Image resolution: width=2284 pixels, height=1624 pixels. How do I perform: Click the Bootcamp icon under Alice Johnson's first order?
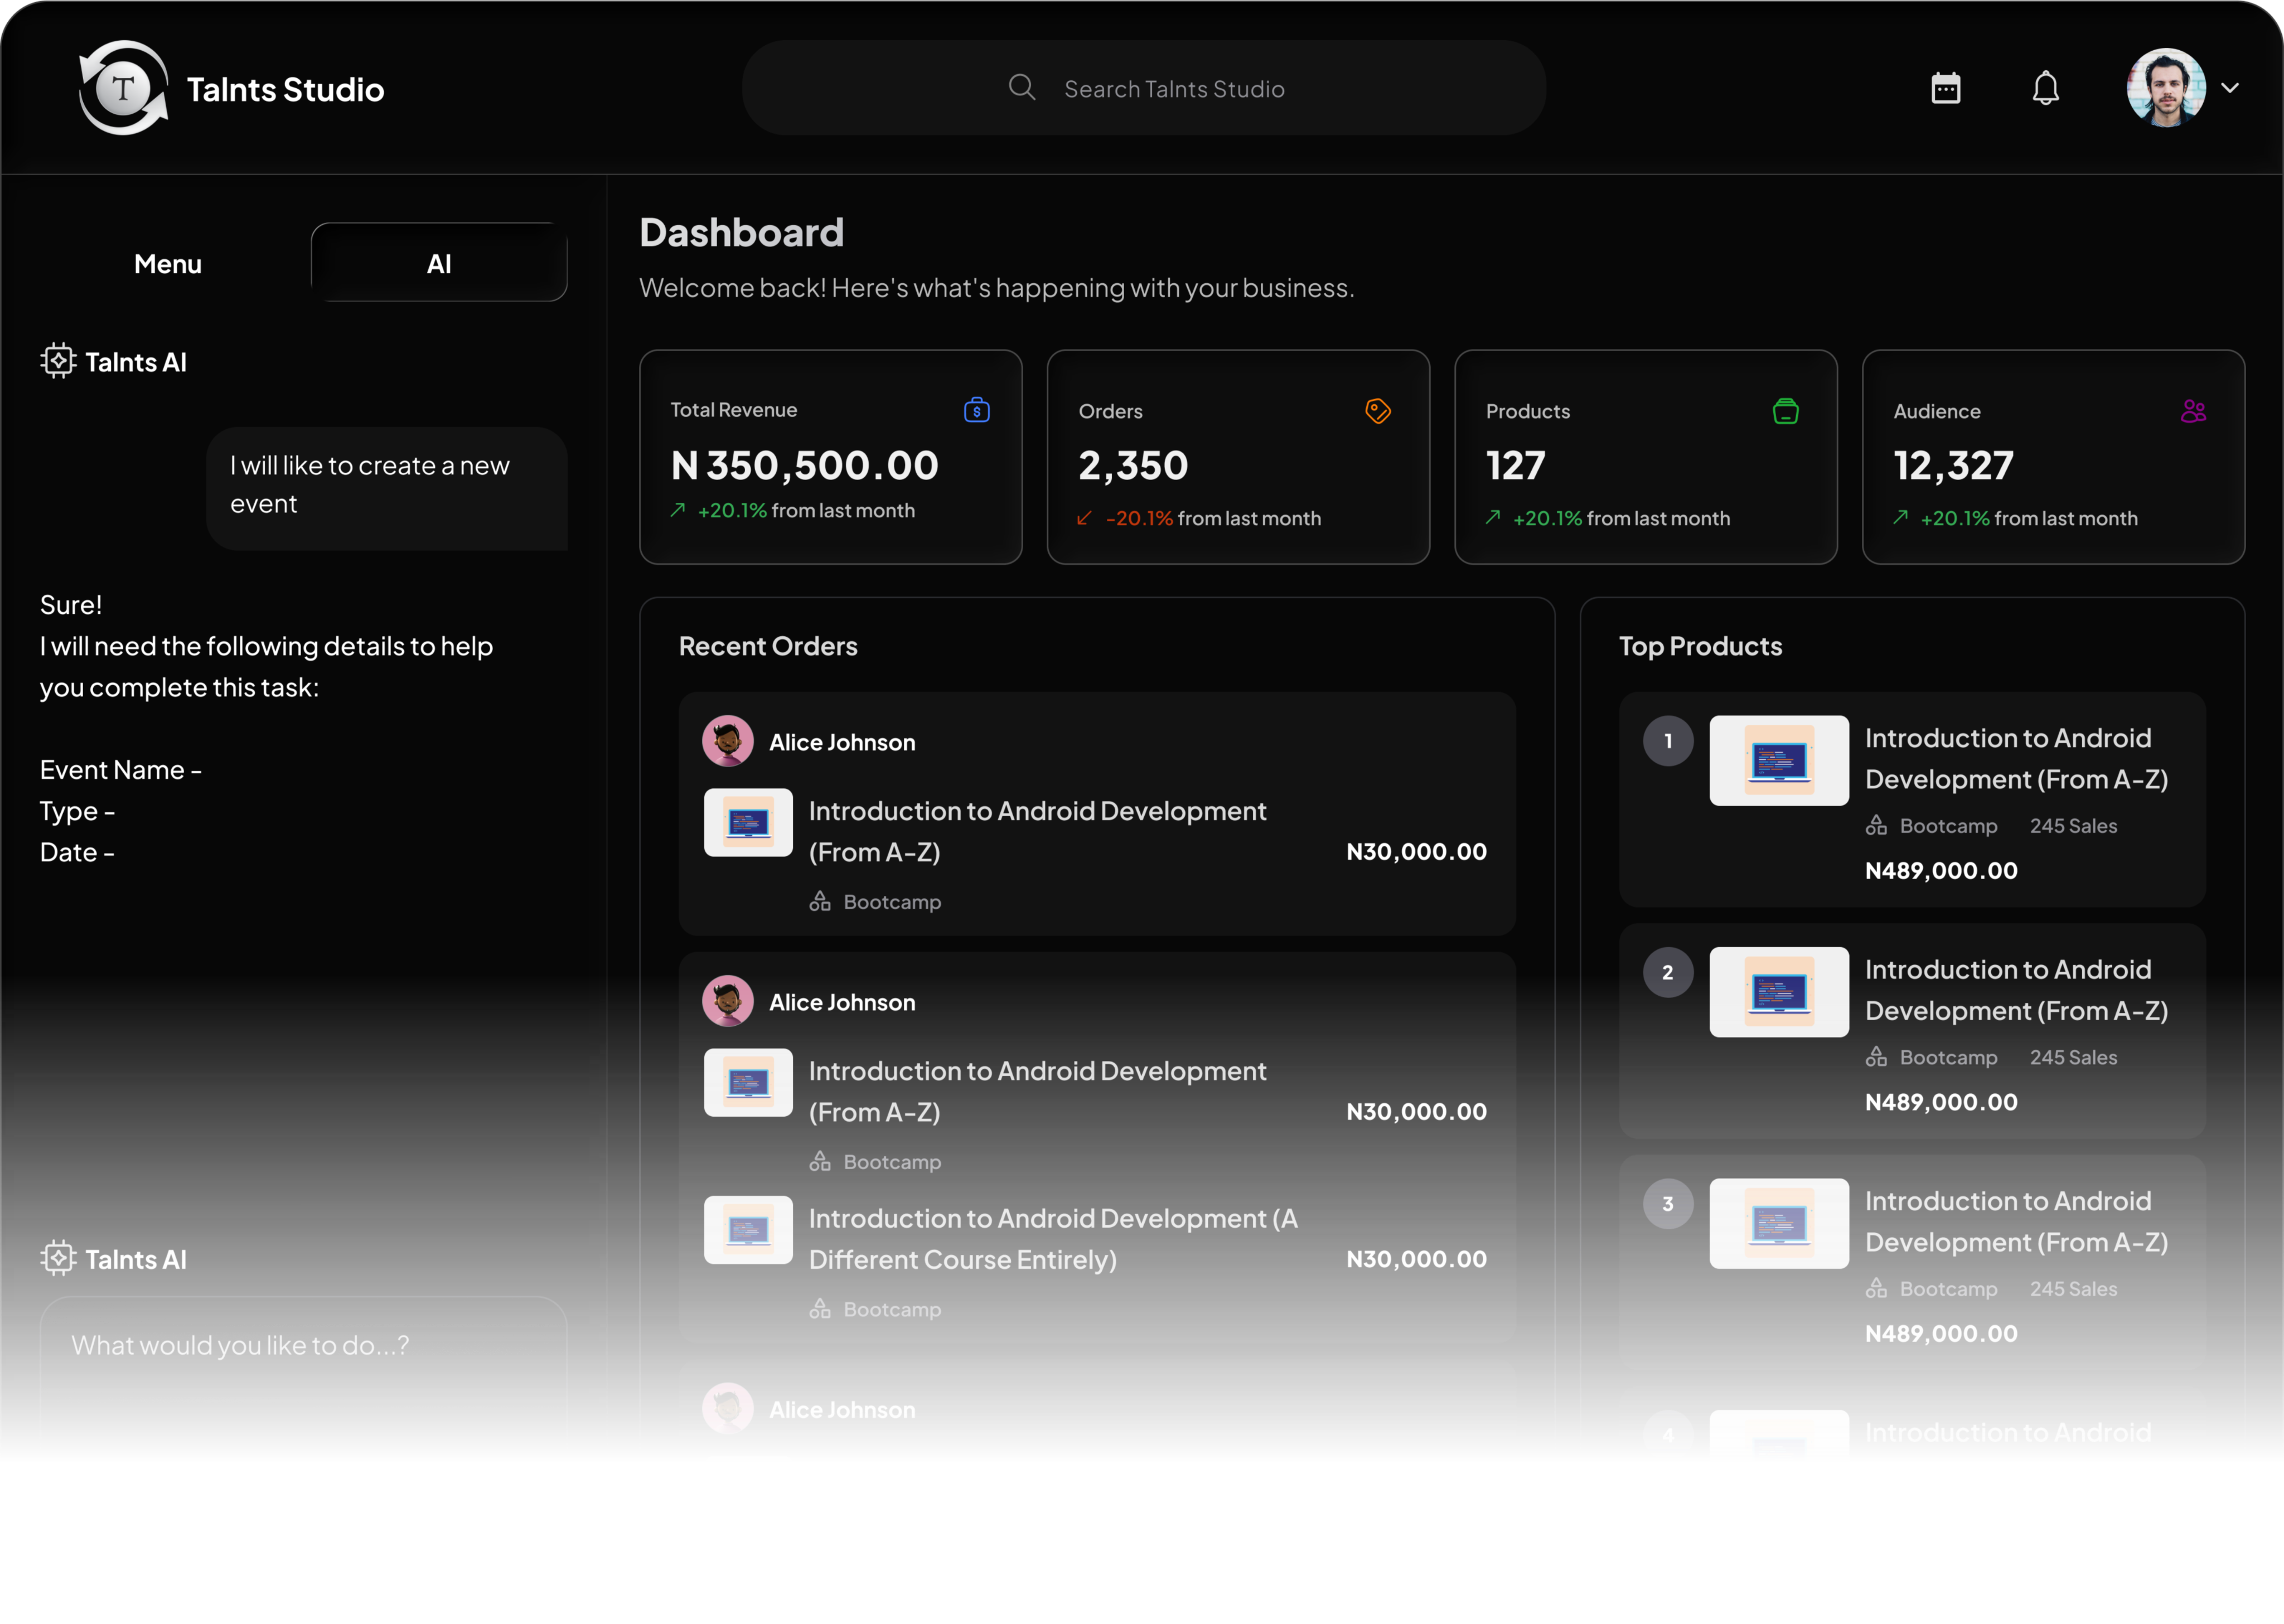820,901
